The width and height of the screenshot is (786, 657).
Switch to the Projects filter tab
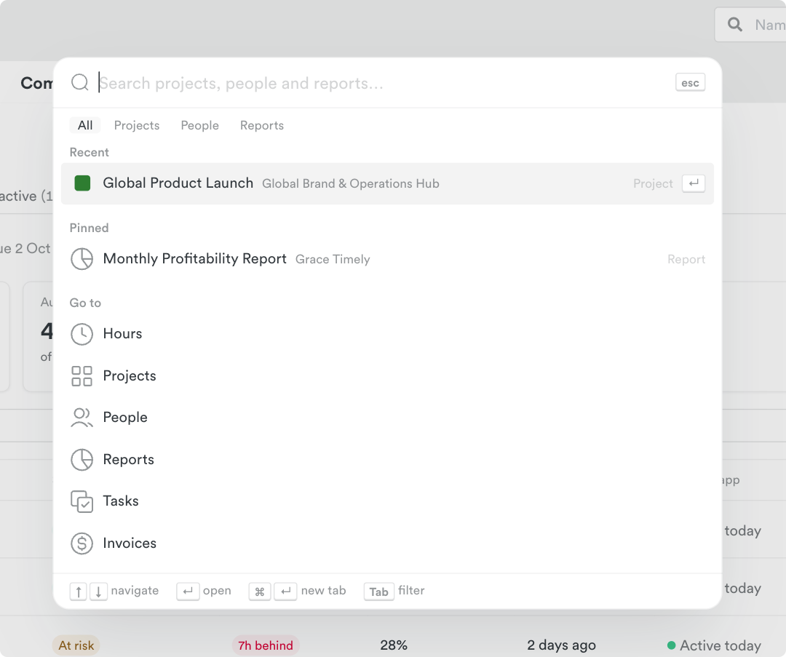[137, 125]
